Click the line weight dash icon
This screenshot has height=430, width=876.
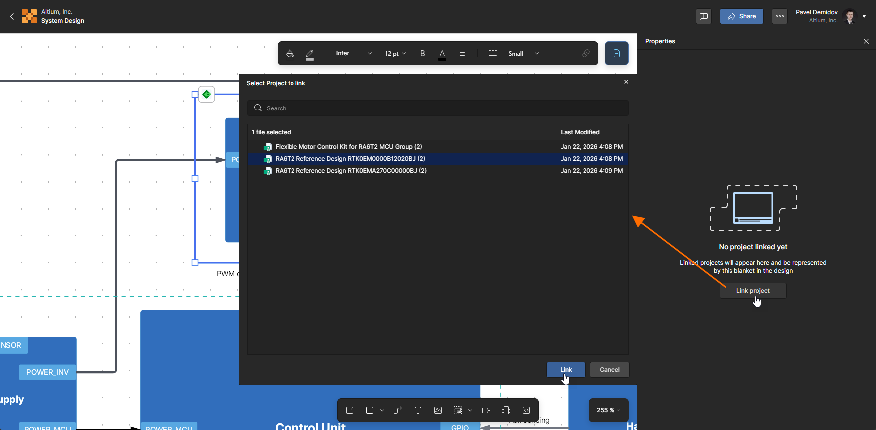point(556,53)
